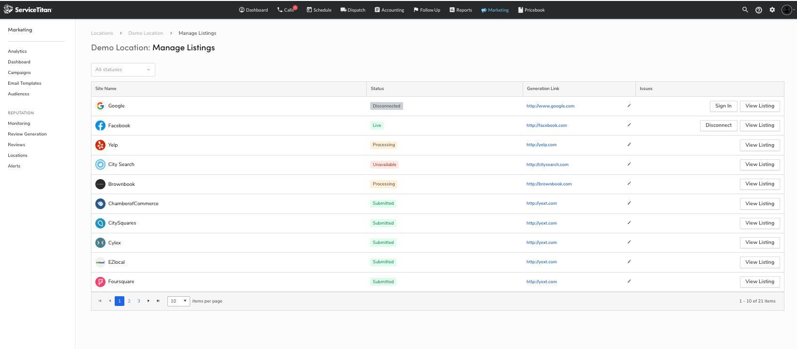This screenshot has width=797, height=349.
Task: Open Campaigns in the Marketing sidebar
Action: (x=19, y=73)
